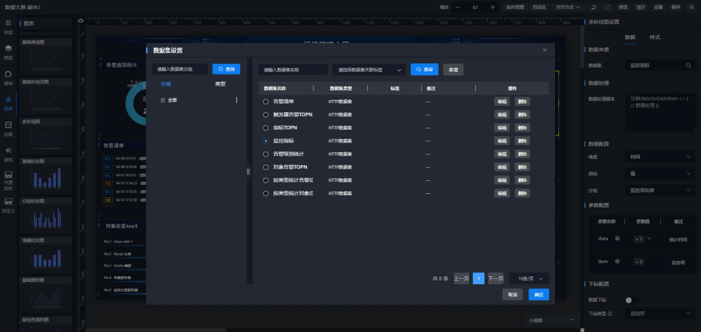Viewport: 701px width, 332px height.
Task: Click search icon in 数据集 field
Action: [x=688, y=65]
